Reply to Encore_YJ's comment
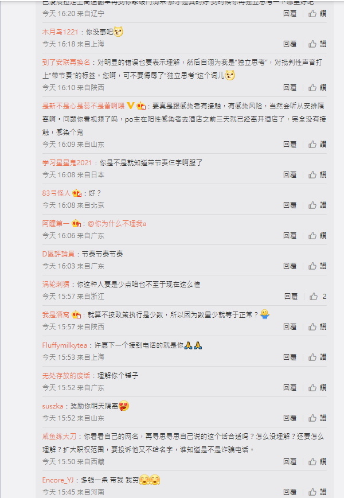This screenshot has height=498, width=344. pos(290,492)
